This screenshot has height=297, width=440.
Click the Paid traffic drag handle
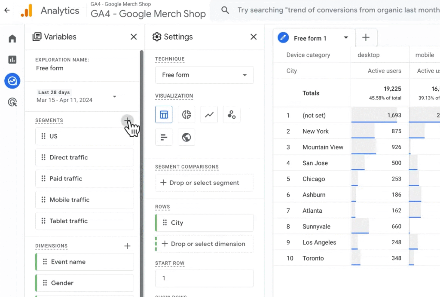pos(43,178)
